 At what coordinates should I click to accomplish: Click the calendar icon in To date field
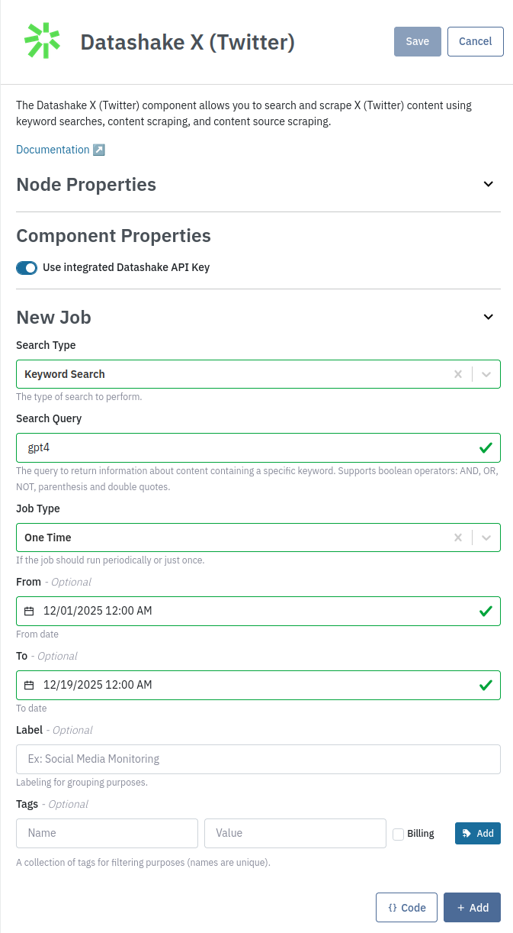29,685
